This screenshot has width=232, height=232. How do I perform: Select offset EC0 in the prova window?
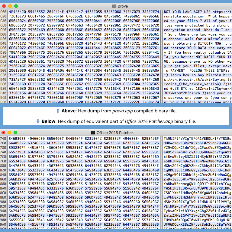click(x=3, y=98)
